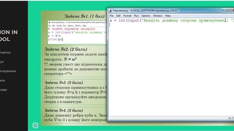
Task: Open the File menu in IDLE editor
Action: (112, 16)
